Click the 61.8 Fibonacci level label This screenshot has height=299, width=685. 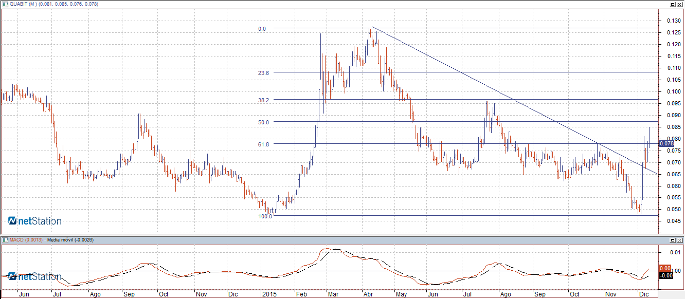tap(263, 145)
